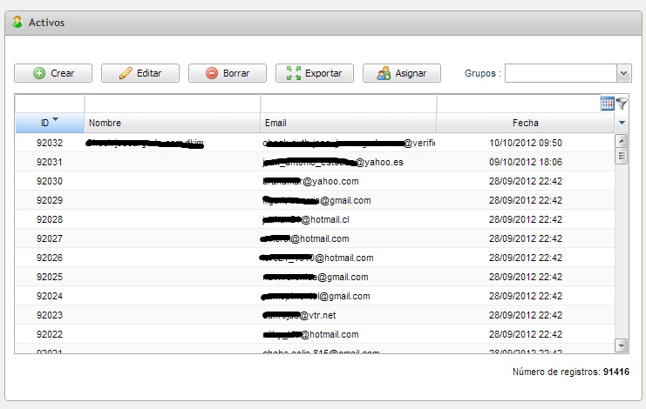This screenshot has width=646, height=409.
Task: Expand the column menu arrow beside Fecha
Action: [x=622, y=123]
